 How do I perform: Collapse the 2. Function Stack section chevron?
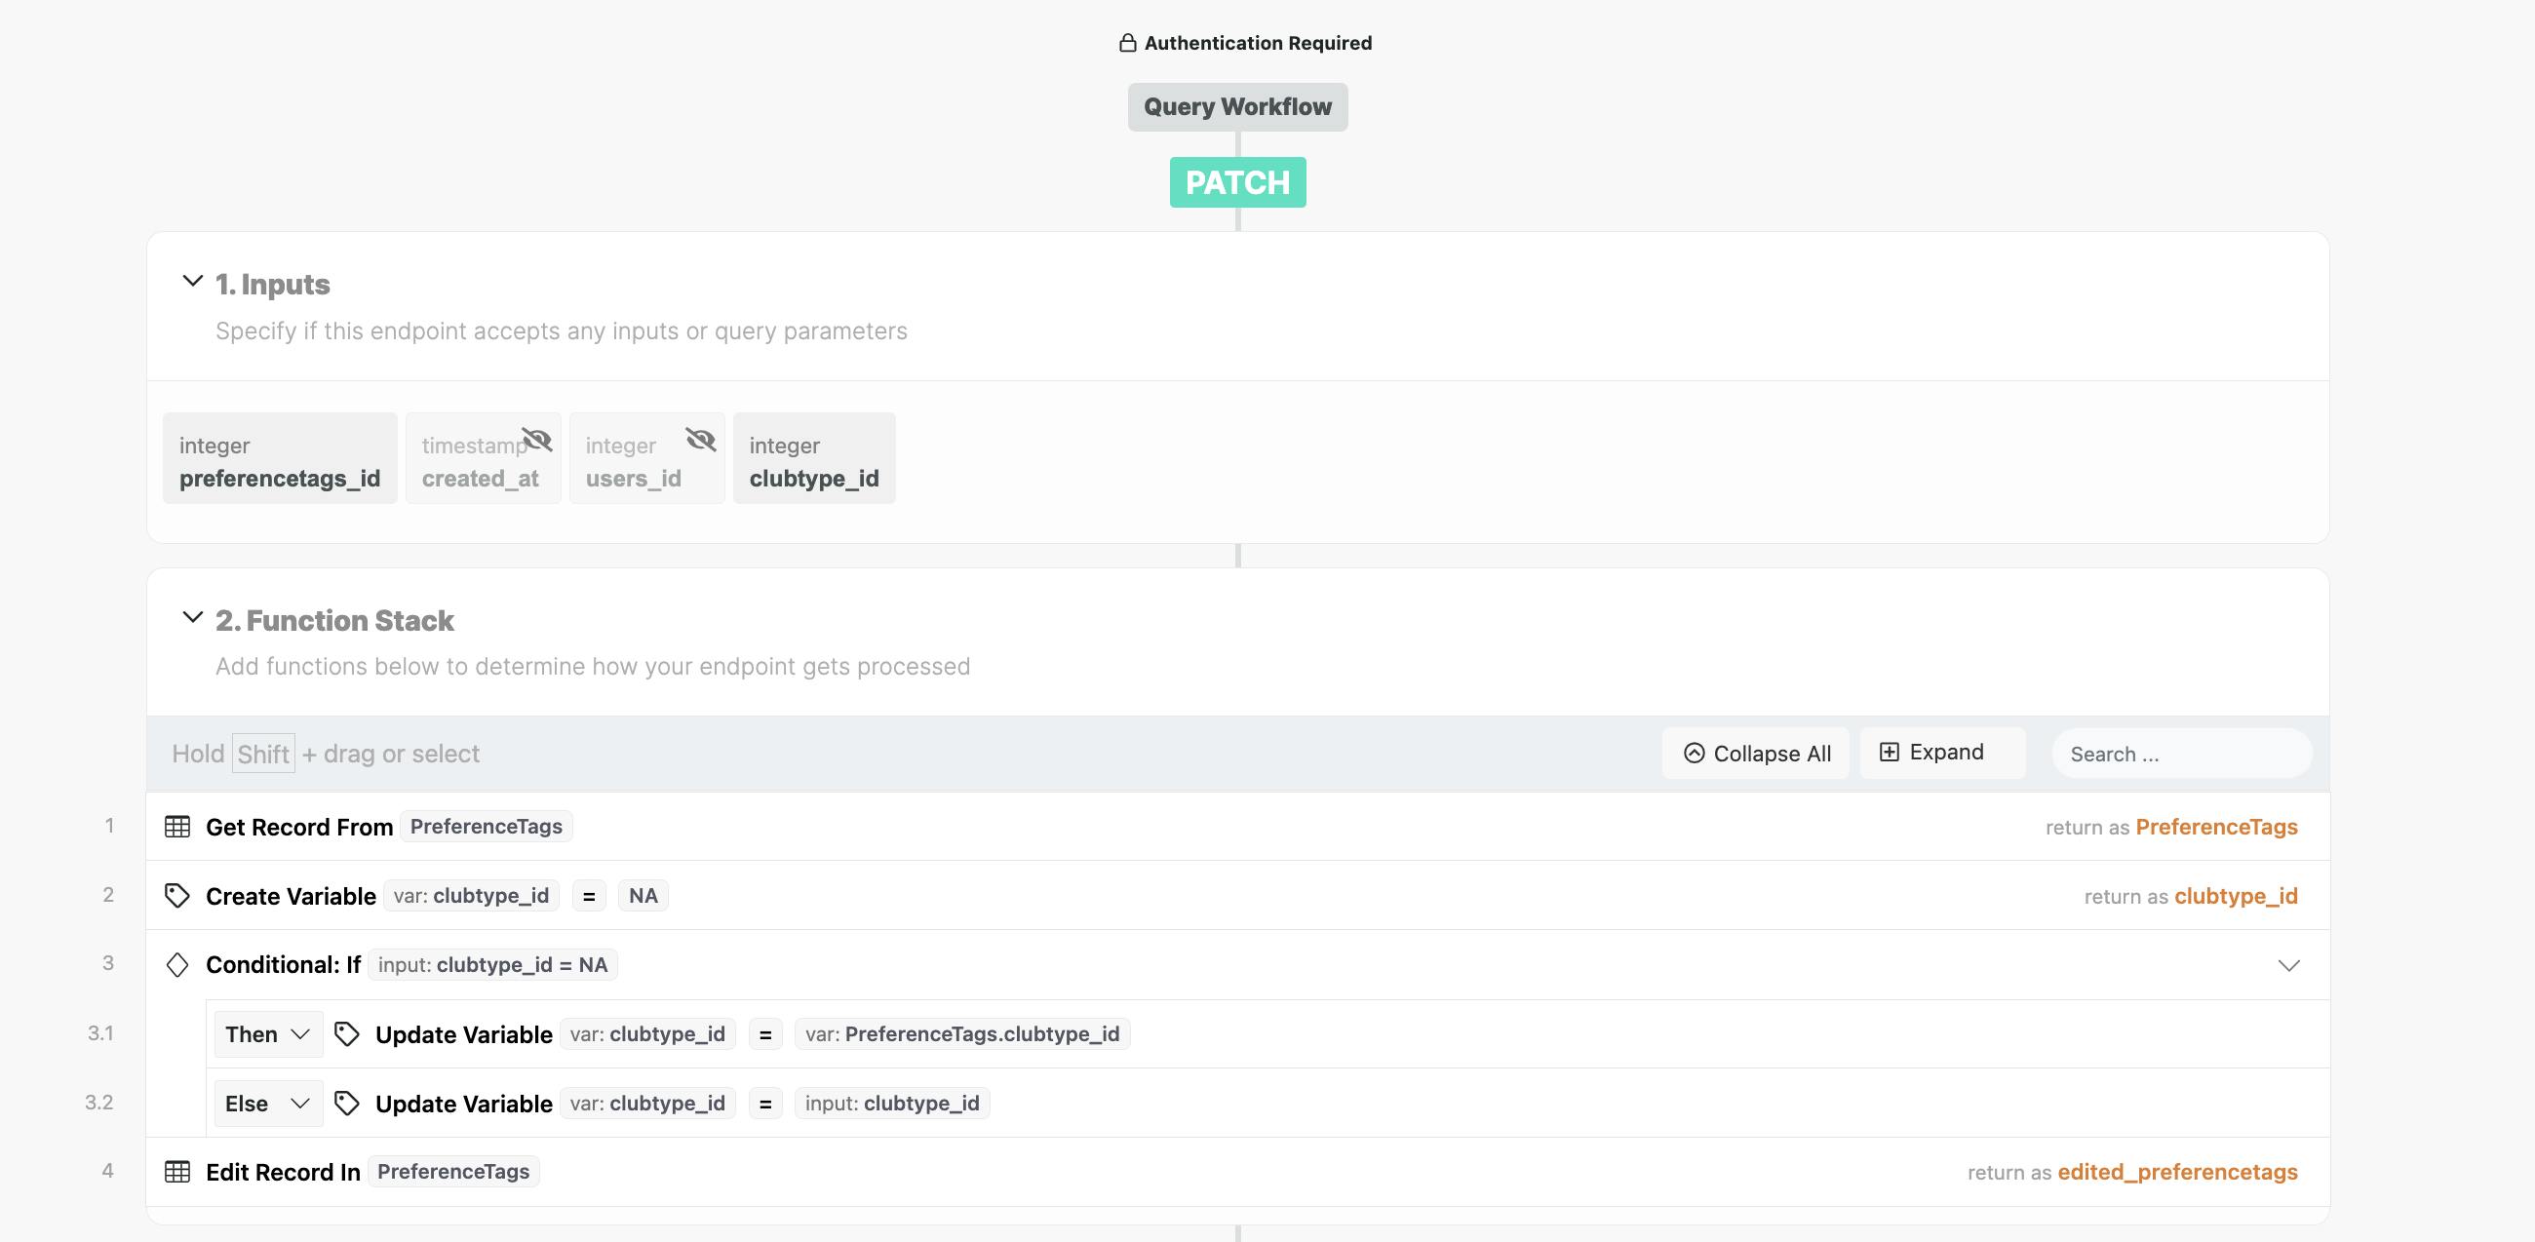[x=193, y=618]
